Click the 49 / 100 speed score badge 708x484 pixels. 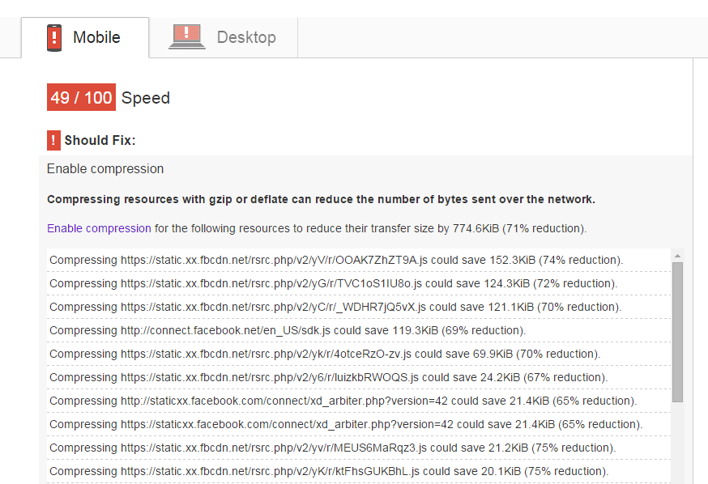[x=81, y=98]
